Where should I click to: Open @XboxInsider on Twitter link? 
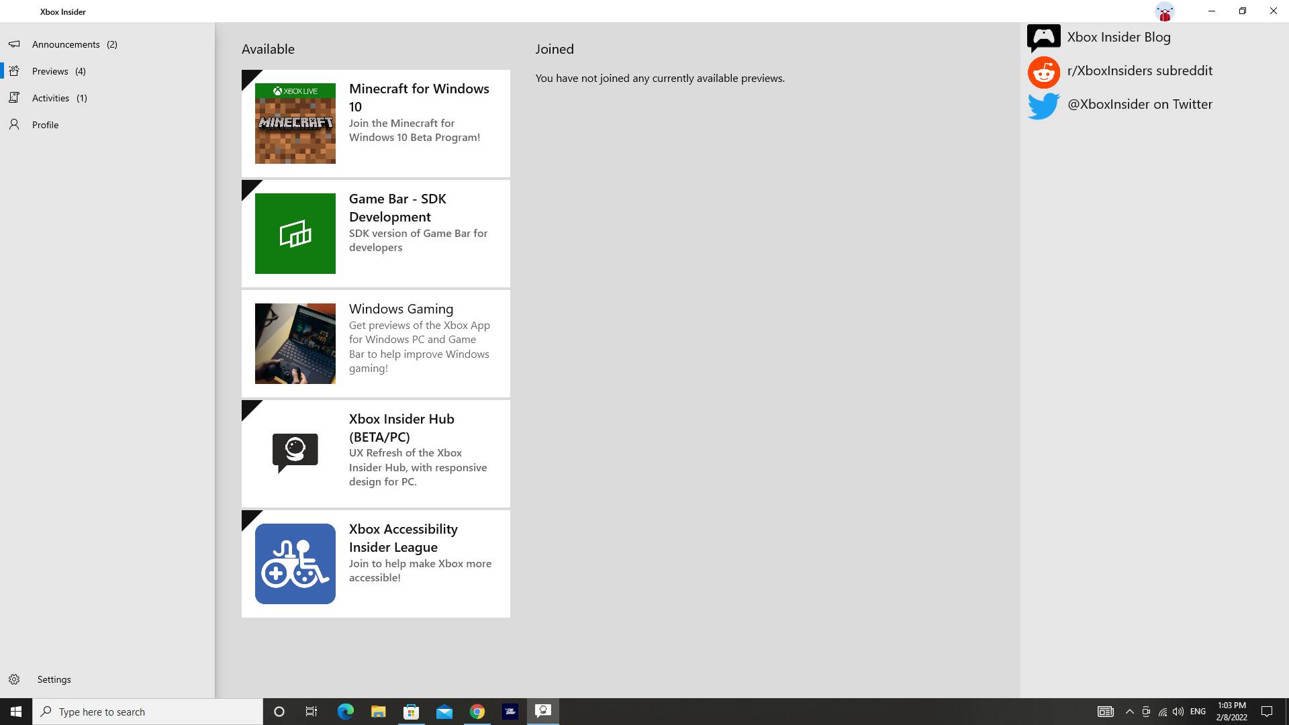[x=1139, y=105]
